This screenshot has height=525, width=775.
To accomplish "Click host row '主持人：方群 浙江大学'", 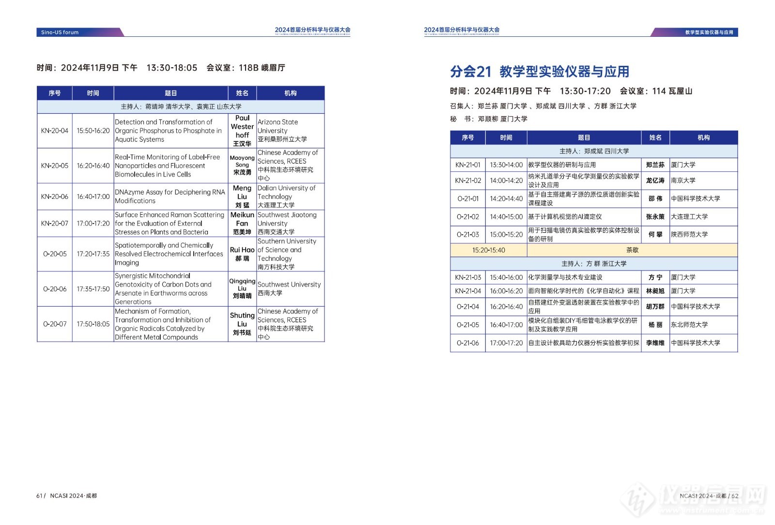I will [x=594, y=264].
